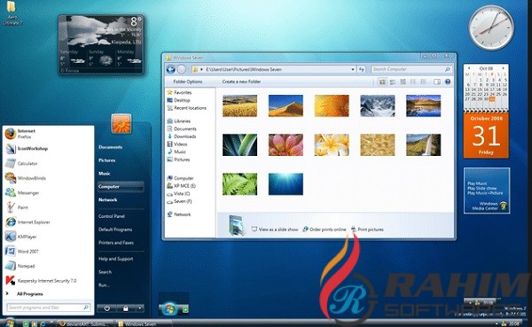Screen dimensions: 532x327
Task: Open Pictures in Start menu right pane
Action: [x=107, y=160]
